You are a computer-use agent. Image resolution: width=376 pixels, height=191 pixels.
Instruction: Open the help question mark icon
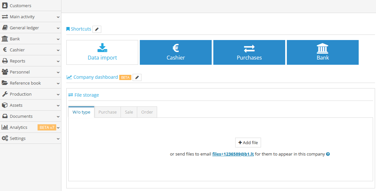click(x=328, y=154)
